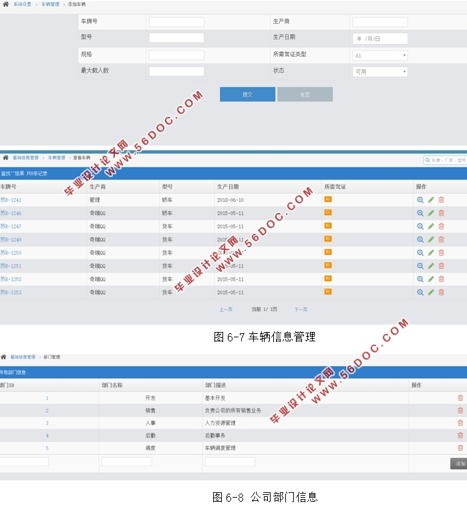Edit vehicle 苏B-1241 with pencil icon
This screenshot has width=467, height=505.
pyautogui.click(x=431, y=200)
